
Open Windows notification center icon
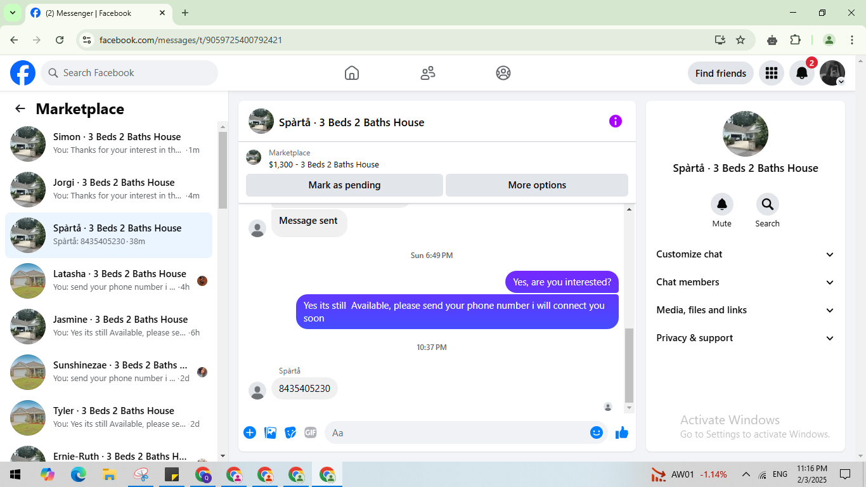click(x=845, y=474)
